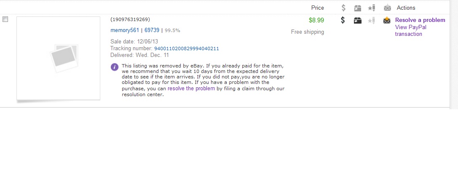
Task: Click the placeholder item thumbnail image
Action: (59, 58)
